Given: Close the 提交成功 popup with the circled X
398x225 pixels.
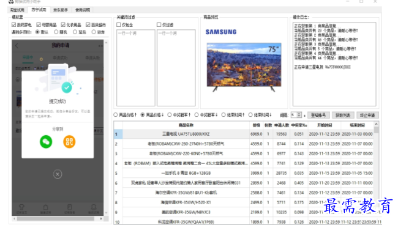Looking at the screenshot, I should (58, 174).
